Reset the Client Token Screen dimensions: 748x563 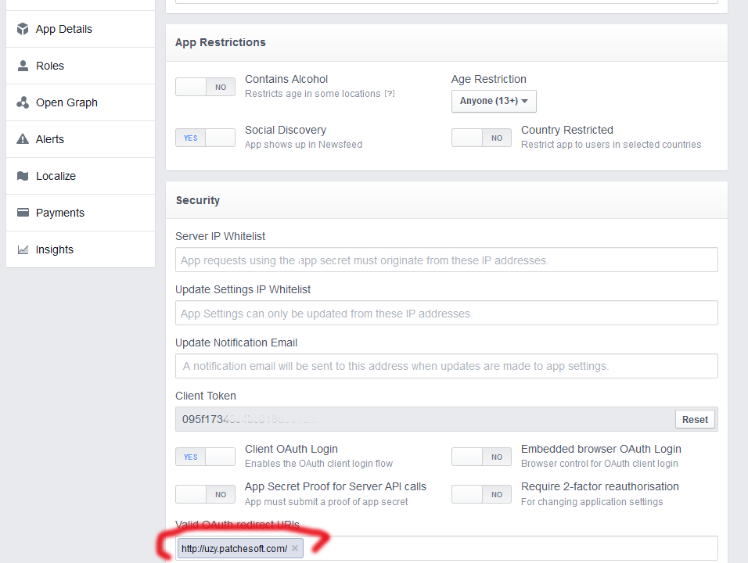[695, 419]
